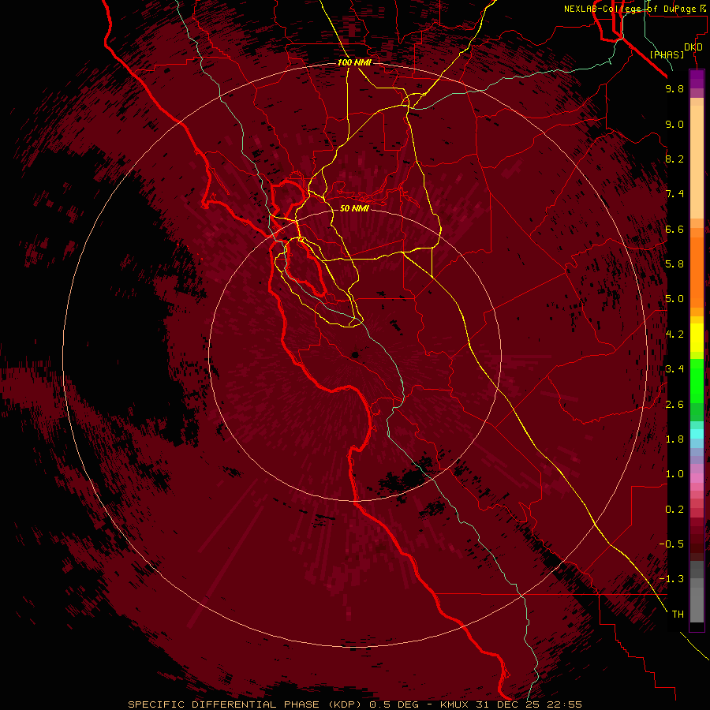Viewport: 710px width, 710px height.
Task: Click the 8.2 value on the color scale
Action: pos(674,159)
